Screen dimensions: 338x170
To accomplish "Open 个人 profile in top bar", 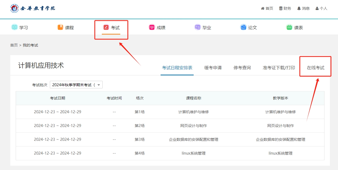I will point(321,8).
